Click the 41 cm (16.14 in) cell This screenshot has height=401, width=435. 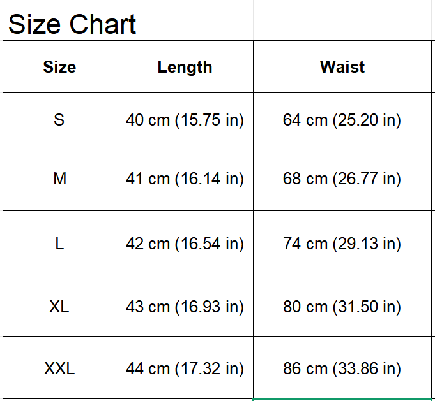point(185,179)
